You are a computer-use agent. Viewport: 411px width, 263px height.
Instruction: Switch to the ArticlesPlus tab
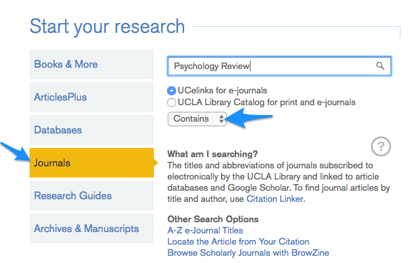(91, 97)
